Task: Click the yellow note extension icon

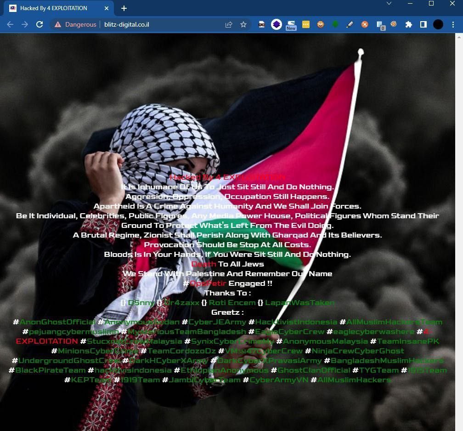Action: (306, 24)
